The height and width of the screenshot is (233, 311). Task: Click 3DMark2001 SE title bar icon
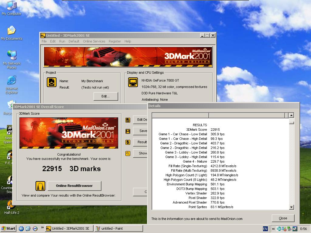43,35
